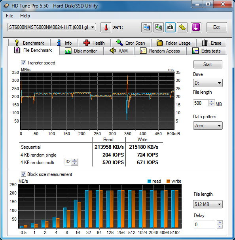Open the options gear icon
The image size is (235, 240).
[x=182, y=27]
